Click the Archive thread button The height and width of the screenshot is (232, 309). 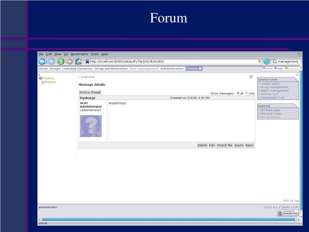pos(90,92)
